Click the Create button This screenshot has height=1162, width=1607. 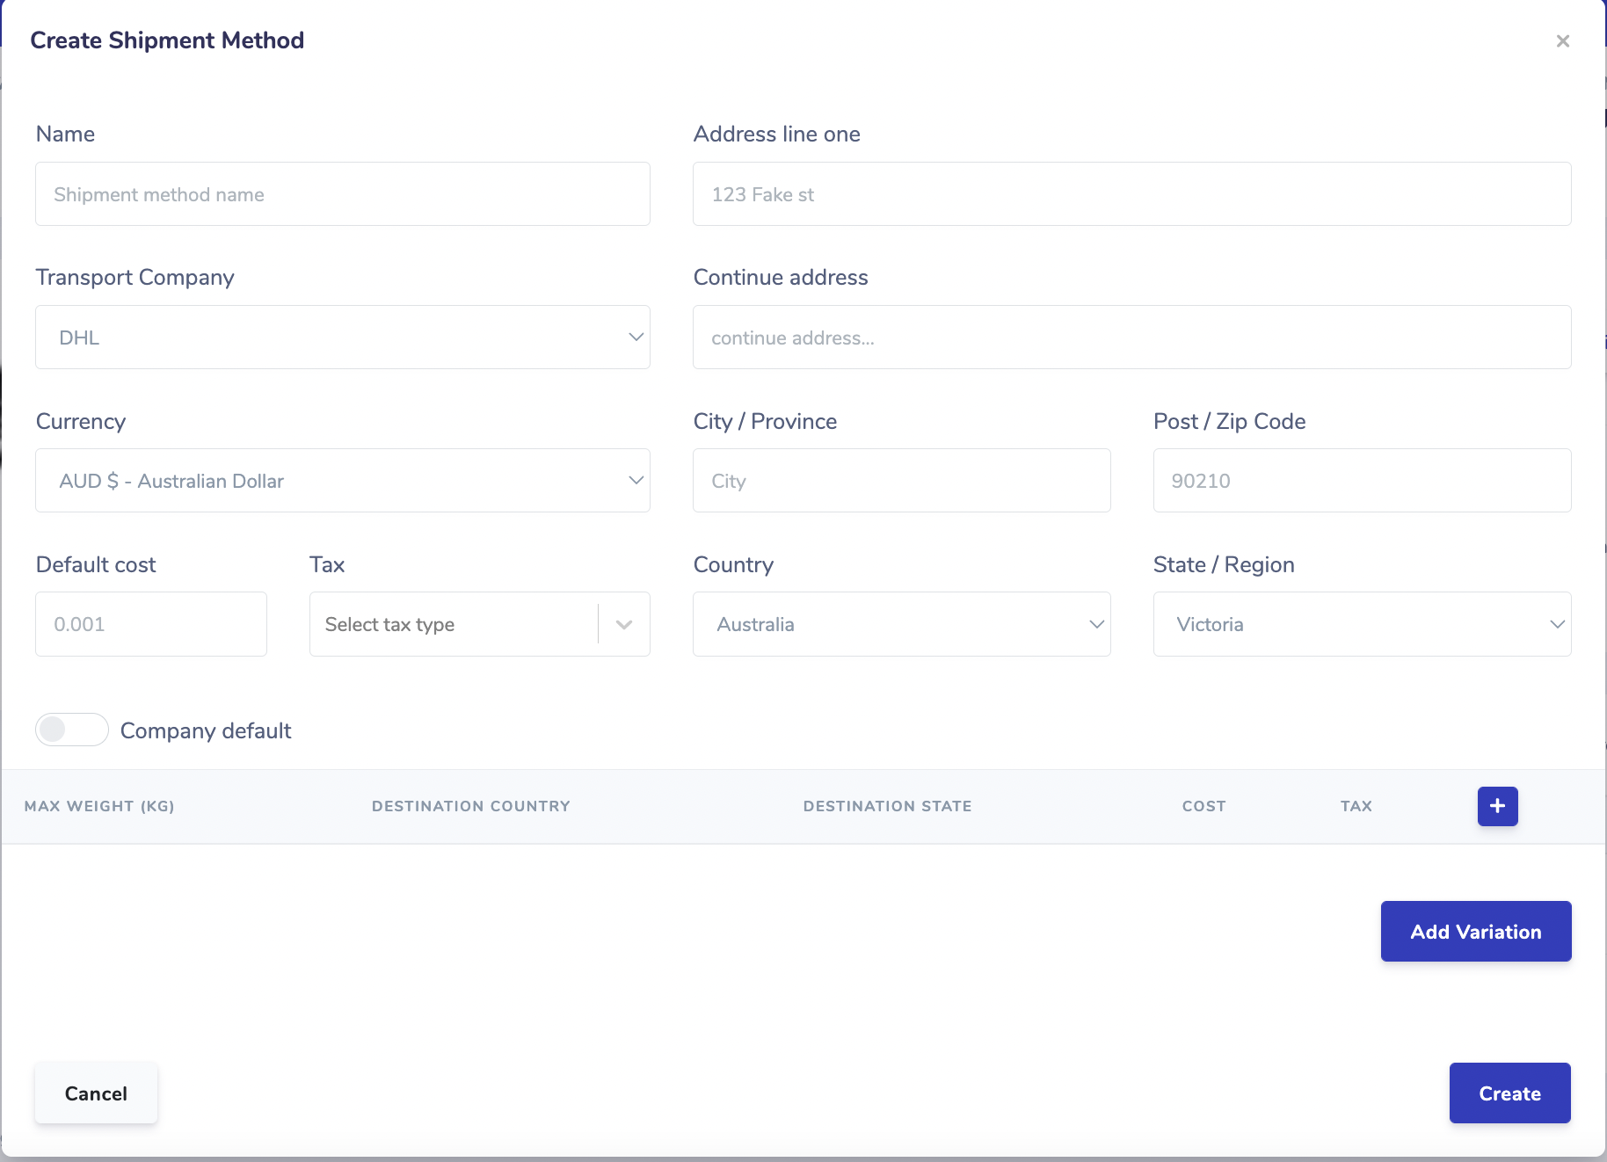pos(1509,1093)
